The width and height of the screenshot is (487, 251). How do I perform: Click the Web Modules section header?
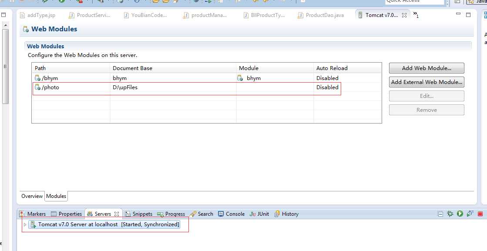[x=45, y=46]
